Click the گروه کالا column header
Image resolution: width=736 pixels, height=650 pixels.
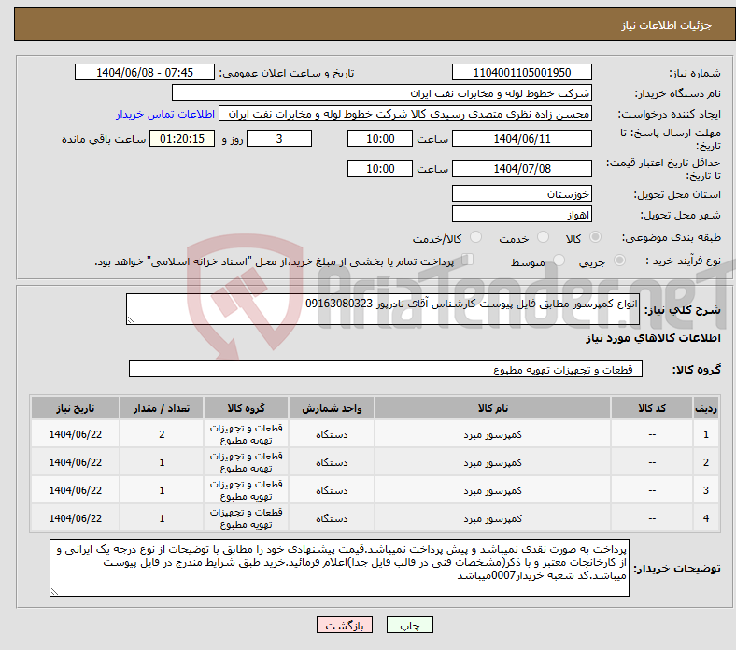pos(246,408)
